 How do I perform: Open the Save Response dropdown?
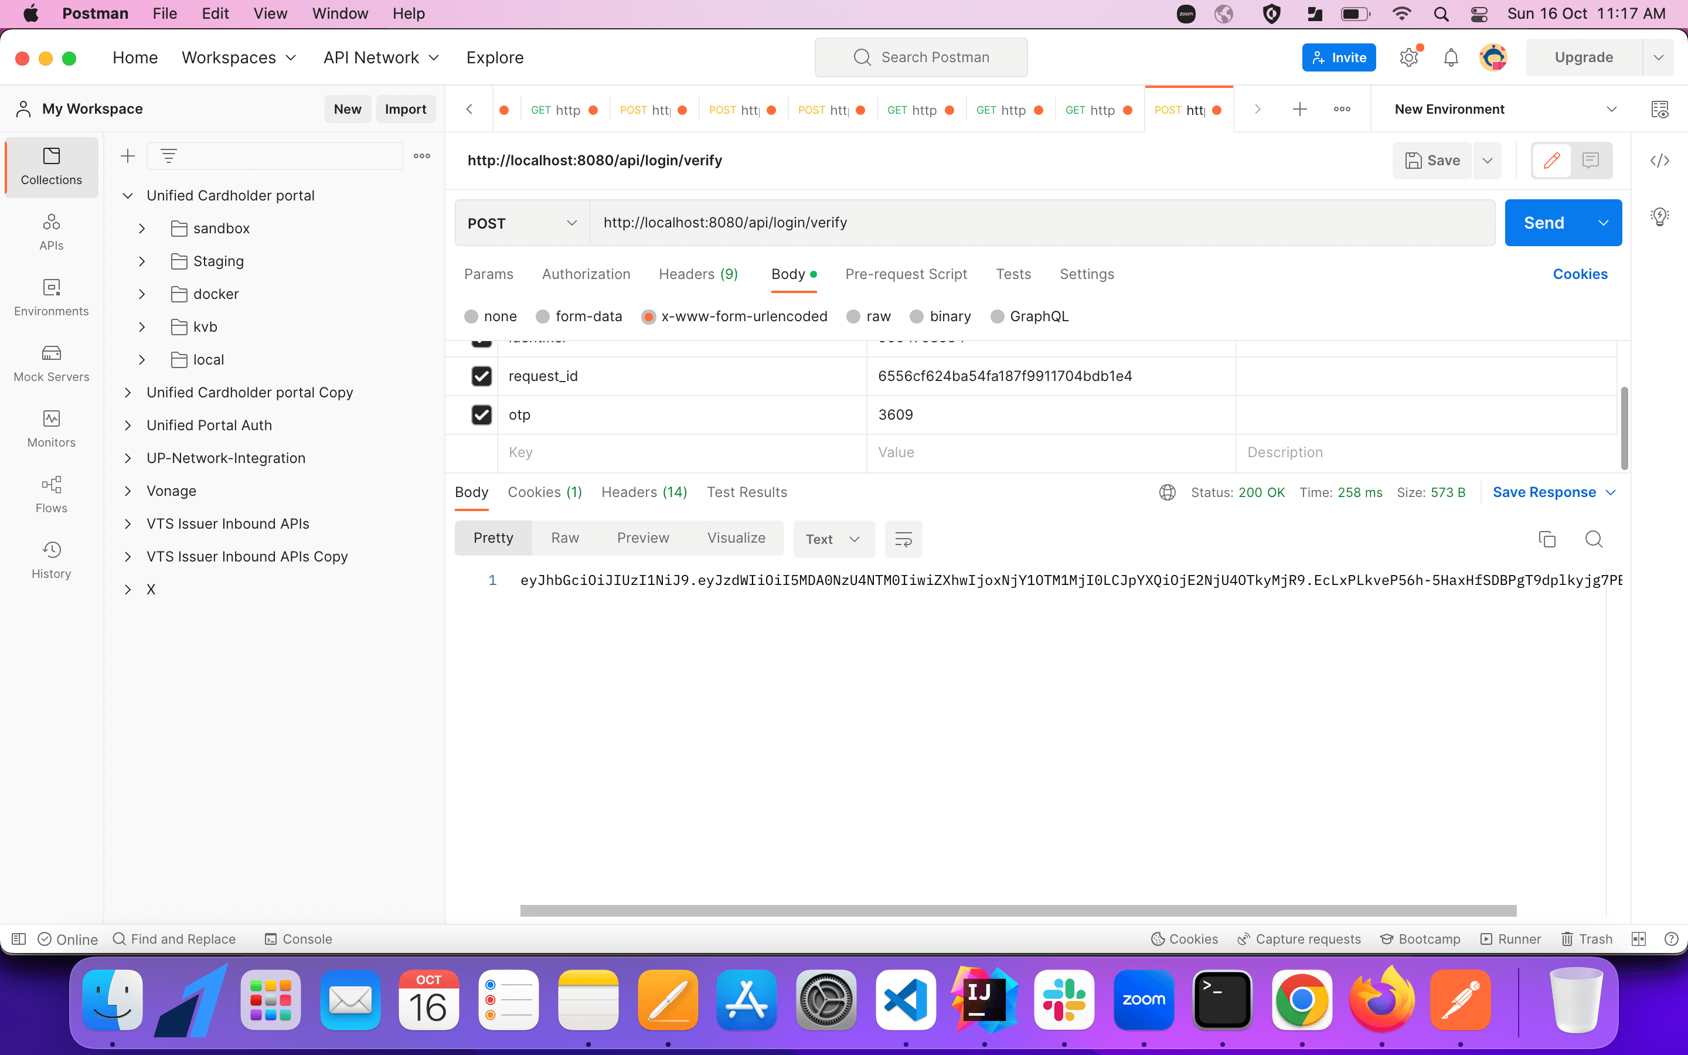(x=1554, y=492)
